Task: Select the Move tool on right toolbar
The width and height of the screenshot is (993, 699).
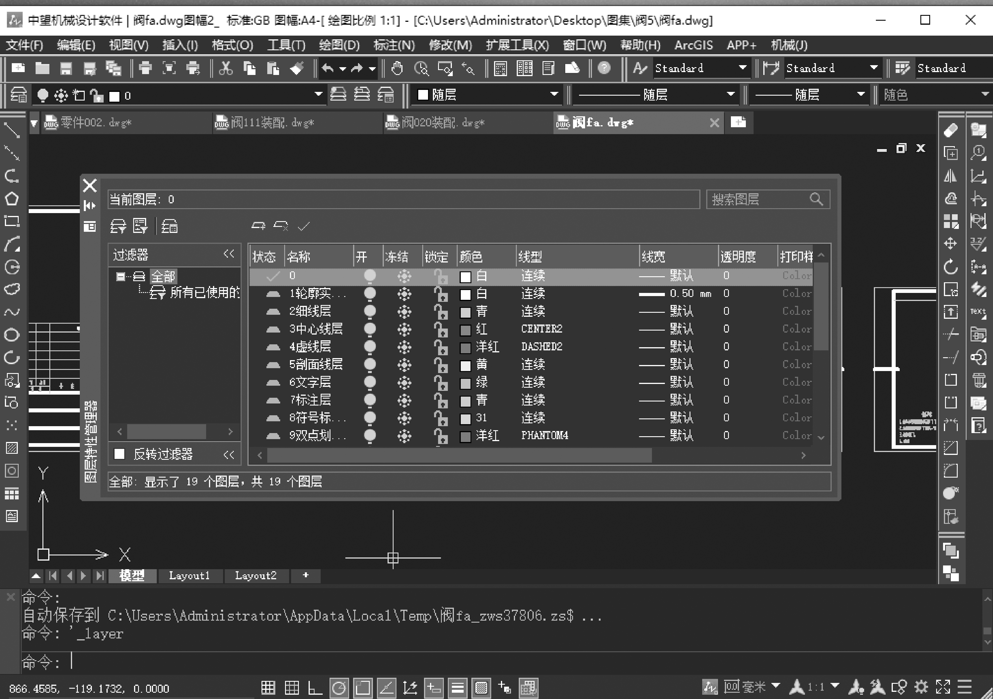Action: coord(951,244)
